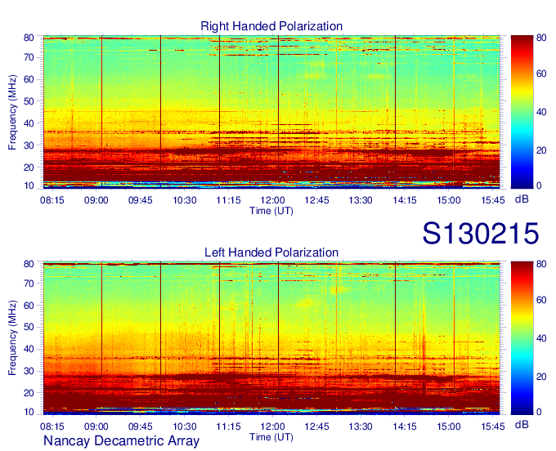The width and height of the screenshot is (556, 451).
Task: Click the 15:00 time tick of Right Handed plot
Action: point(449,200)
